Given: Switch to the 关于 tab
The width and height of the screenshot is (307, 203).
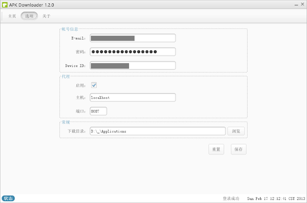Looking at the screenshot, I should click(x=46, y=16).
